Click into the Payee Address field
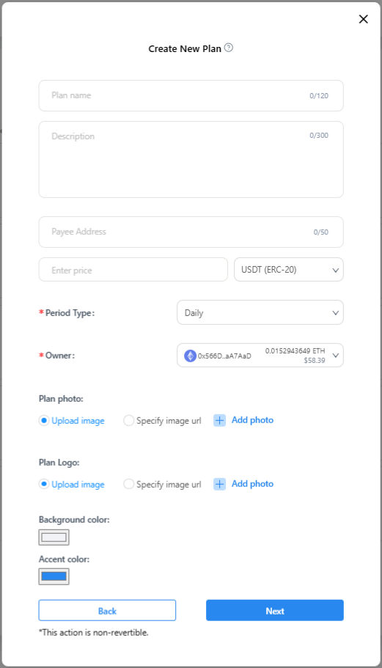The height and width of the screenshot is (668, 382). pos(191,232)
